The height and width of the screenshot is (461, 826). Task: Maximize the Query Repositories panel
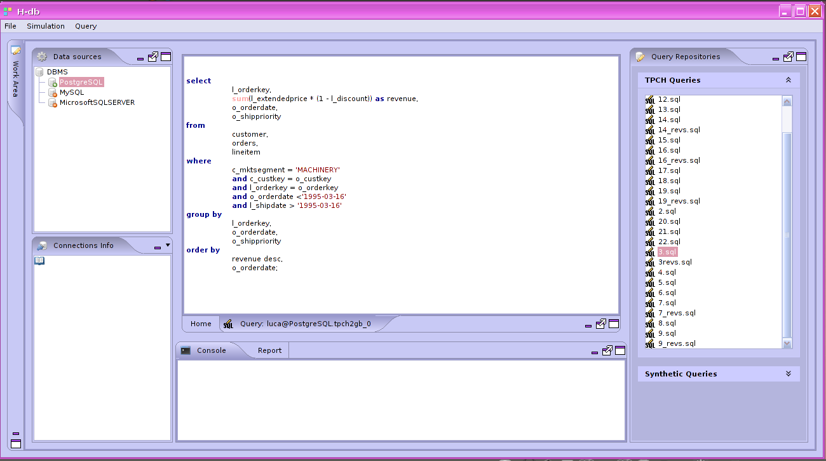coord(801,57)
